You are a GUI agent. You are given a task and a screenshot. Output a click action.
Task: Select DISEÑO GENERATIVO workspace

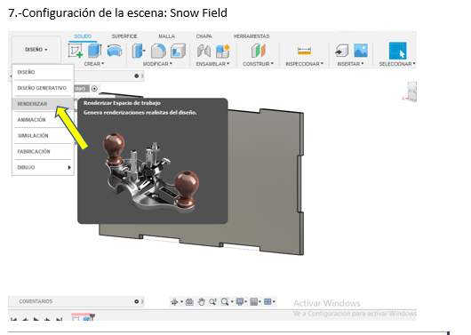point(43,88)
